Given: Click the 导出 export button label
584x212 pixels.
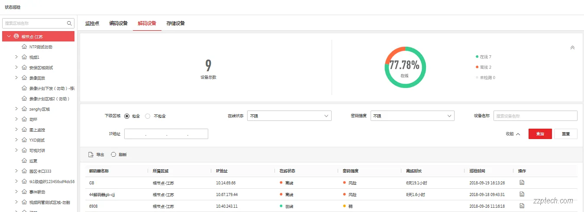Looking at the screenshot, I should click(100, 155).
